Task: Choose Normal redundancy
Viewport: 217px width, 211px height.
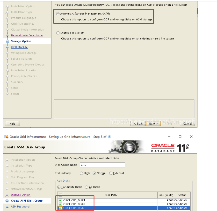Action: click(94, 173)
